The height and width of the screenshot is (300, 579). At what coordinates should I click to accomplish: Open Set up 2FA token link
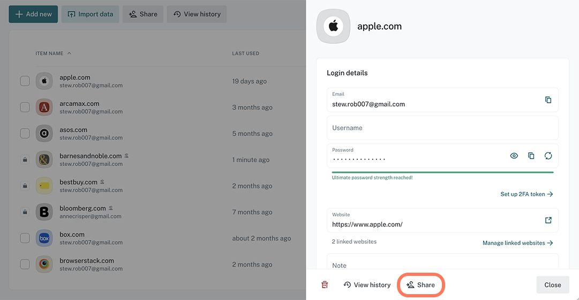coord(527,194)
